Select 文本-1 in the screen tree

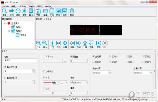(x=23, y=35)
